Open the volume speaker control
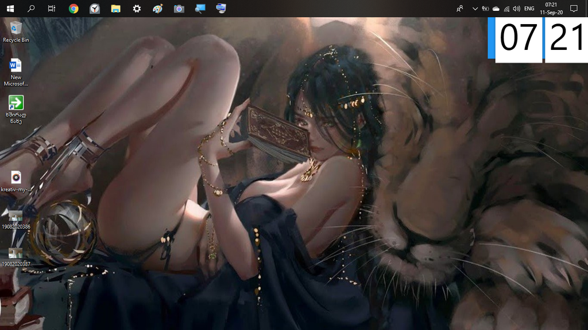588x330 pixels. (516, 9)
